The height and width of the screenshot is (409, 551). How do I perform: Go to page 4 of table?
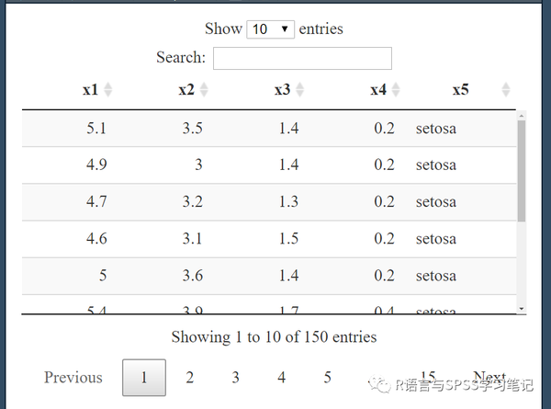point(282,378)
